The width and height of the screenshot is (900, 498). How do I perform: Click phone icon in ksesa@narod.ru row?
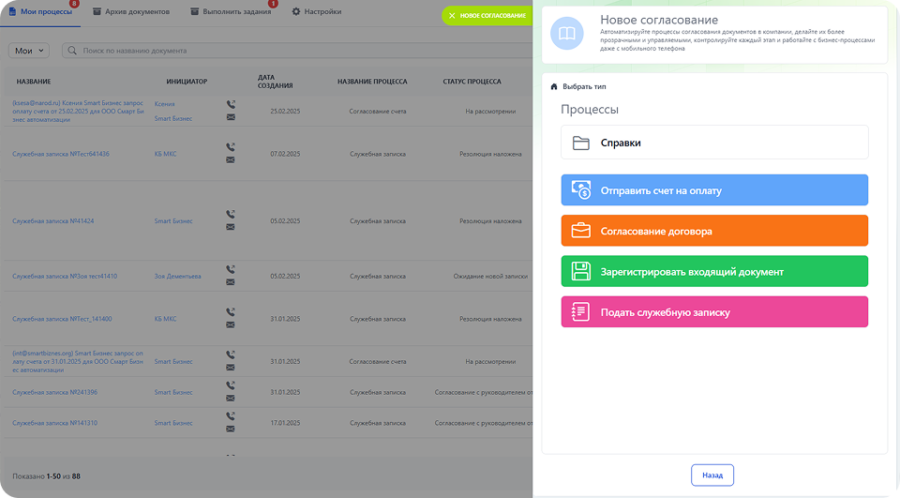[x=231, y=104]
